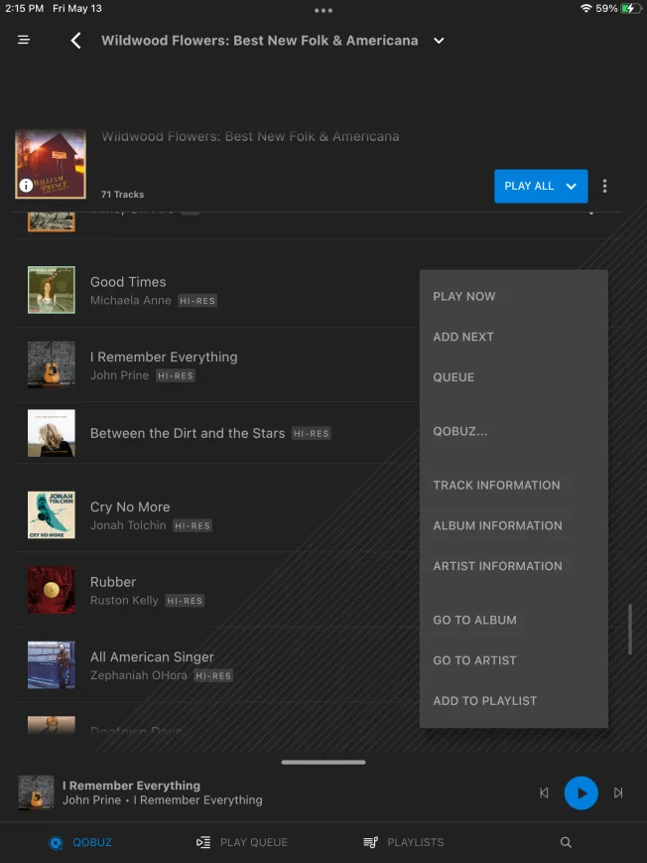Click artist John Prine in track list

click(x=119, y=375)
